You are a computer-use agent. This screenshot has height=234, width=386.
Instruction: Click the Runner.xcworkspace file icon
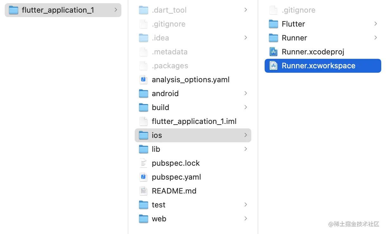(273, 66)
